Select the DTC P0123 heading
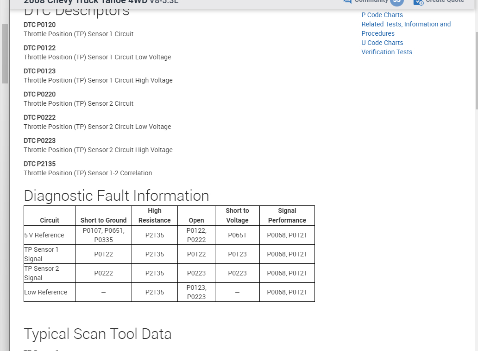 point(40,71)
